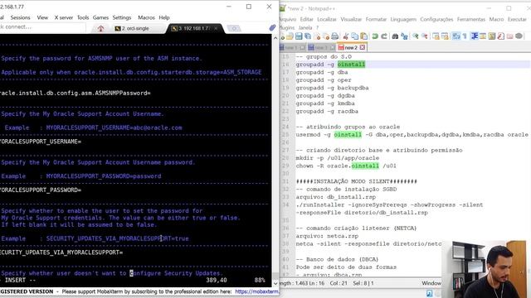
Task: Open the mobaxterm.com support link
Action: [256, 291]
